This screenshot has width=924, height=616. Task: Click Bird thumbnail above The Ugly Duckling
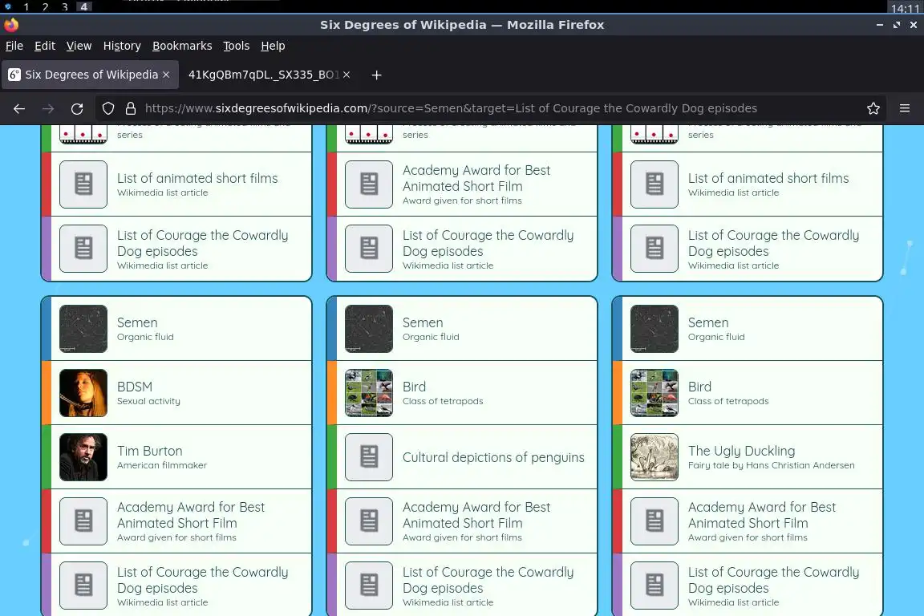point(654,393)
